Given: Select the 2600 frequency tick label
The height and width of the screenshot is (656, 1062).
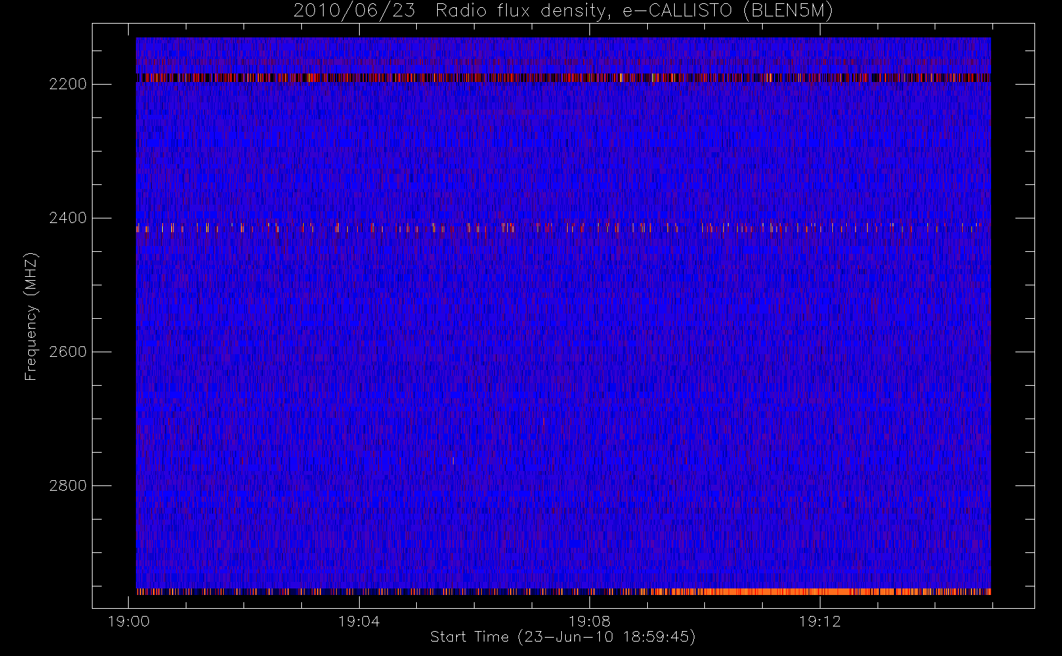Looking at the screenshot, I should click(x=68, y=352).
